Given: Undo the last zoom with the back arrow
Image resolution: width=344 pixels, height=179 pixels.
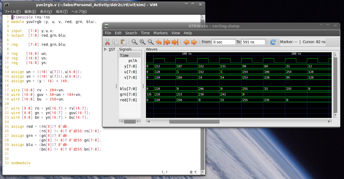Looking at the screenshot, I should (159, 42).
